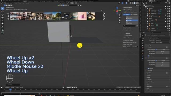This screenshot has height=96, width=171.
Task: Select the Add Cube tool
Action: [2, 33]
